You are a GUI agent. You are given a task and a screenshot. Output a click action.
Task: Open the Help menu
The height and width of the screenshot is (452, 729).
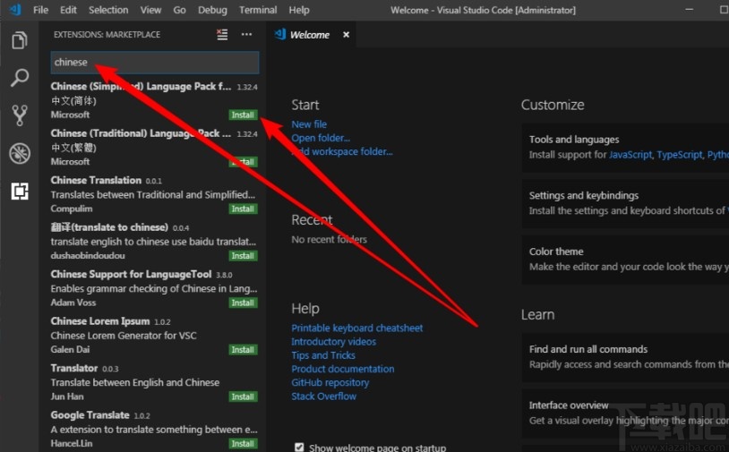(298, 10)
